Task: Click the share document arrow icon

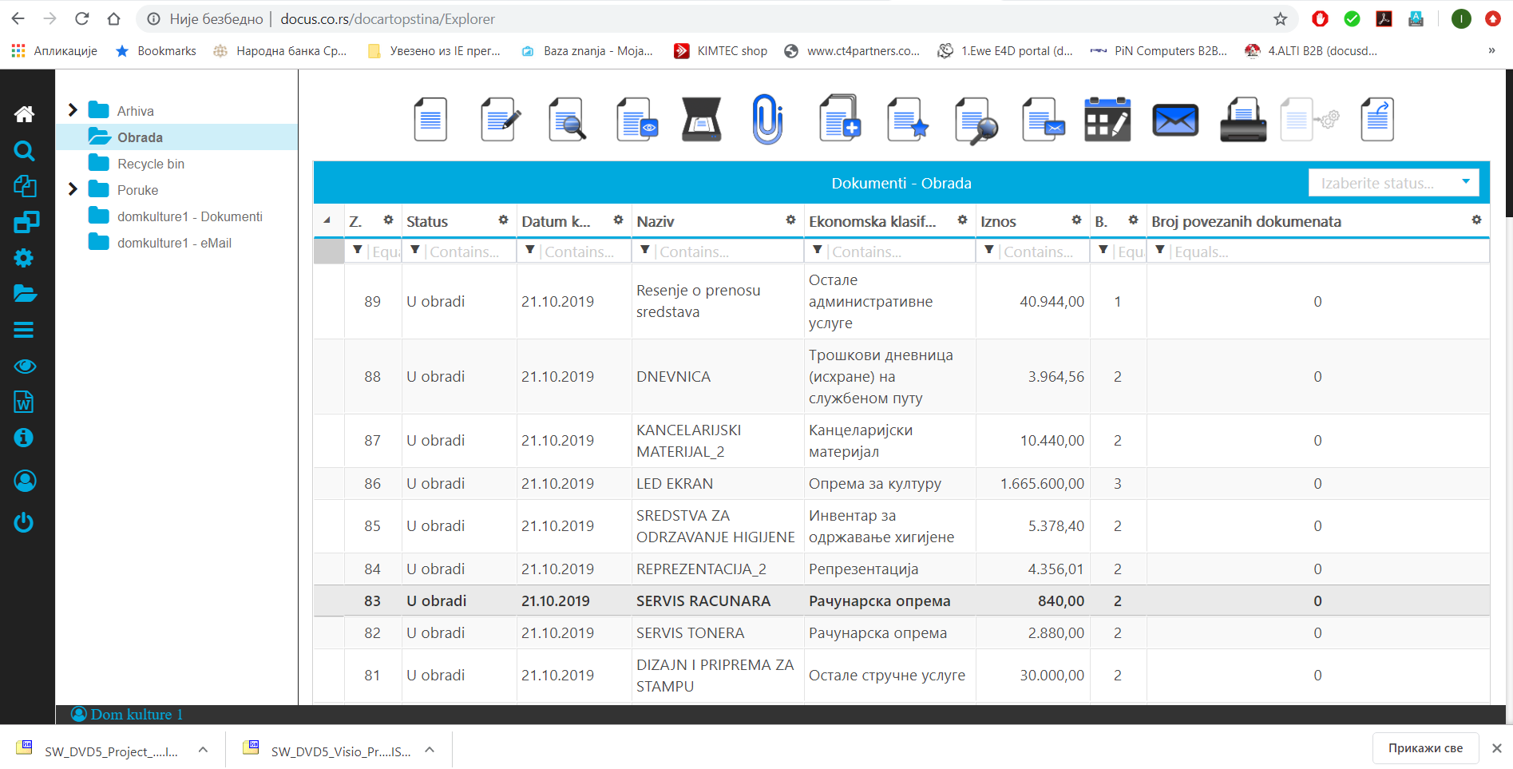Action: click(1377, 120)
